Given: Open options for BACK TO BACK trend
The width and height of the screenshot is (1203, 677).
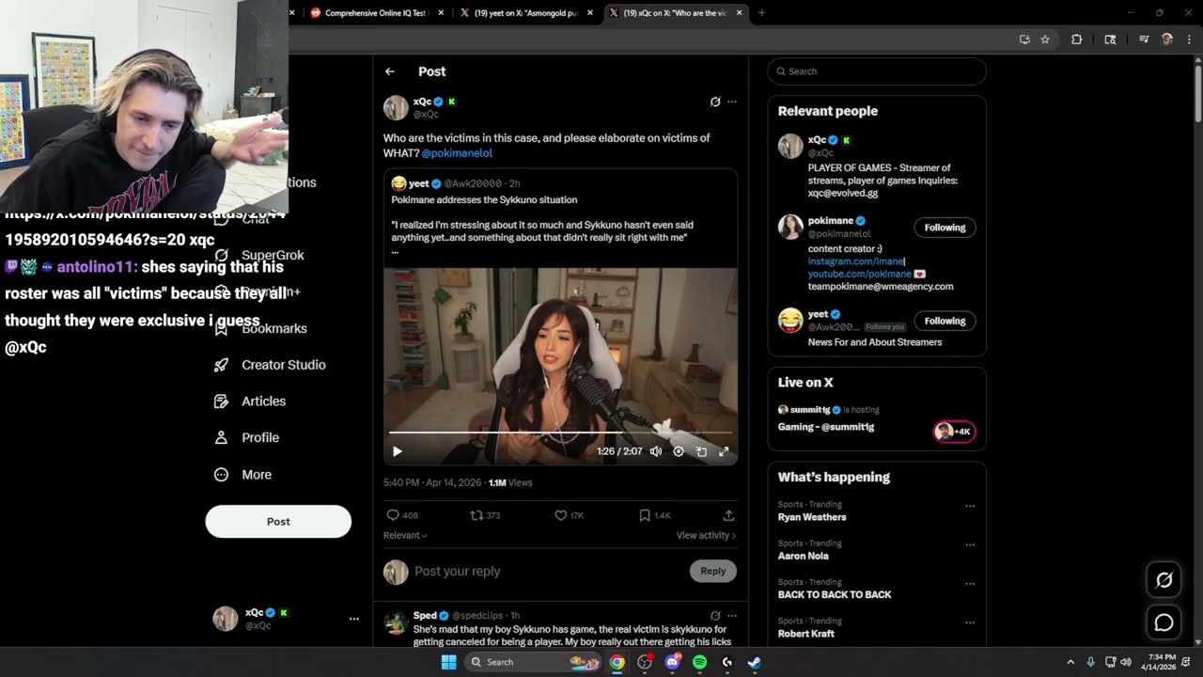Looking at the screenshot, I should click(x=970, y=583).
